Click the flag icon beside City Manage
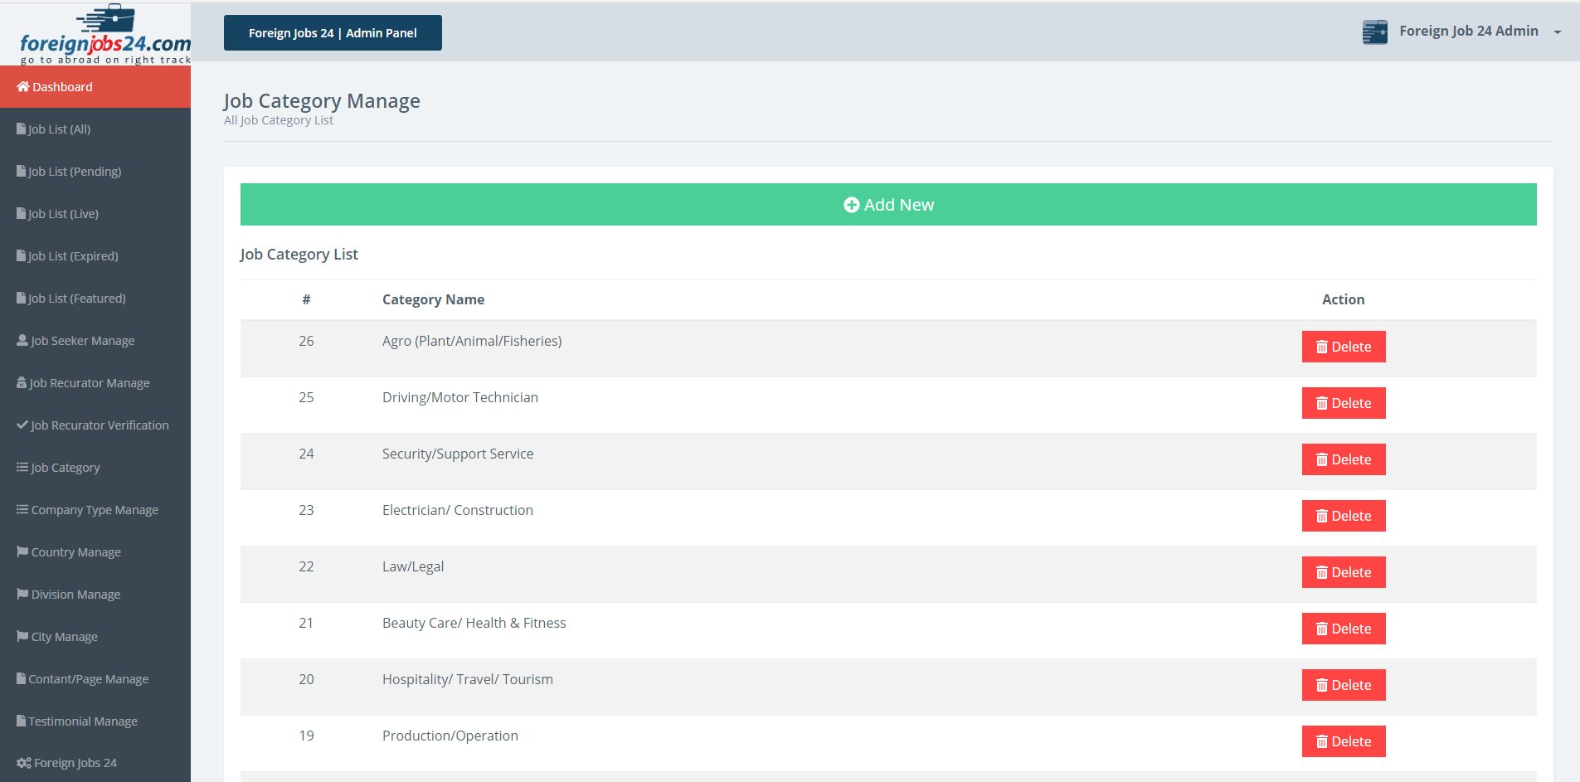This screenshot has height=782, width=1580. (x=22, y=636)
